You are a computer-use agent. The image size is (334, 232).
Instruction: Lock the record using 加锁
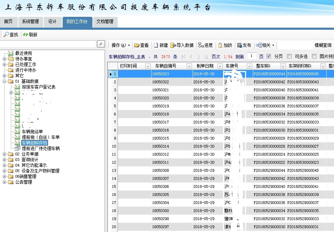pos(225,45)
